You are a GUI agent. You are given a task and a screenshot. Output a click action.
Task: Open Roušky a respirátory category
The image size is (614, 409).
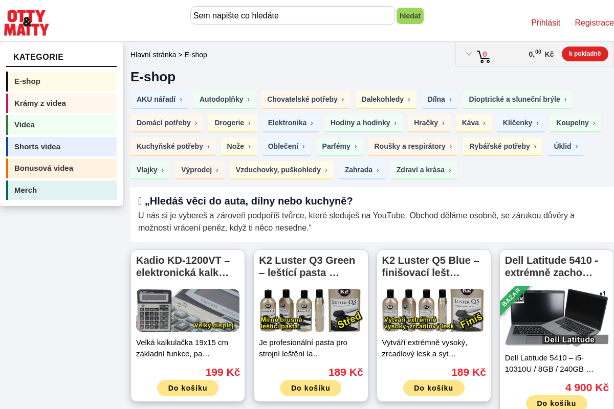[413, 146]
